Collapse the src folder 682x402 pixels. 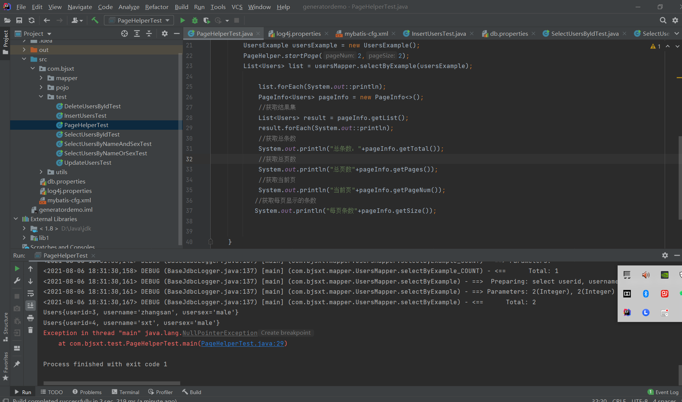pyautogui.click(x=24, y=59)
